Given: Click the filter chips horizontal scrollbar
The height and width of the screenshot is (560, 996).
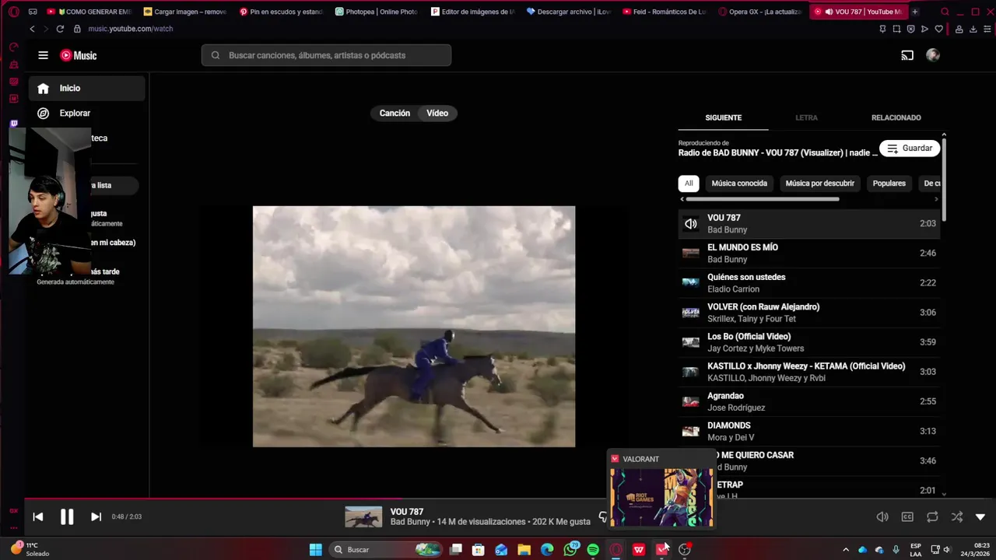Looking at the screenshot, I should pyautogui.click(x=763, y=199).
